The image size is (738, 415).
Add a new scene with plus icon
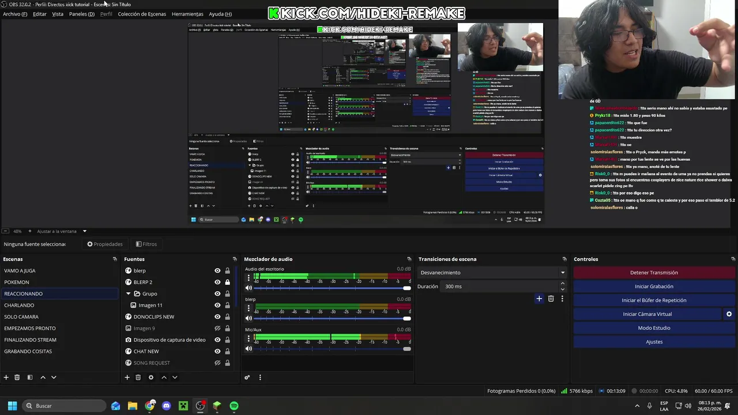tap(6, 378)
